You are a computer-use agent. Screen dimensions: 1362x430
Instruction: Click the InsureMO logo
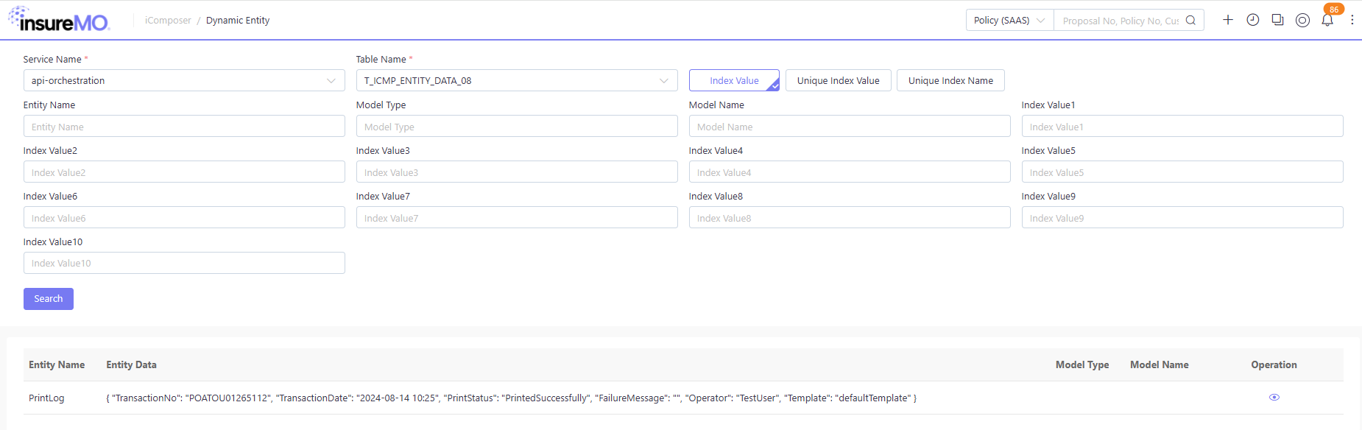pos(59,20)
